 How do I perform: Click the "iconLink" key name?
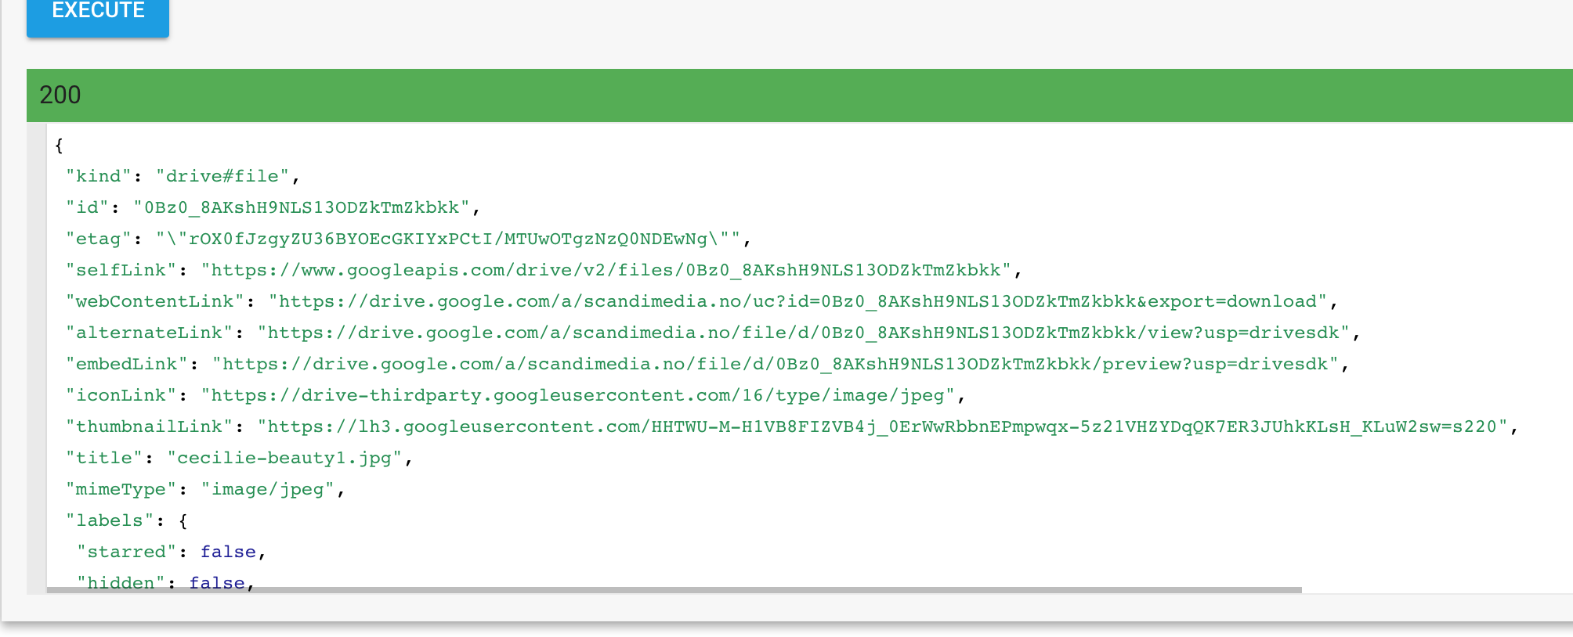121,395
